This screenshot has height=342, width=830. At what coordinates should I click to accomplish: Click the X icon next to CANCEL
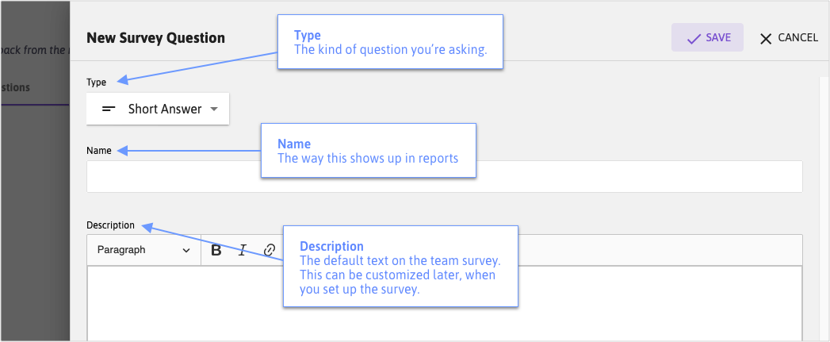click(766, 39)
